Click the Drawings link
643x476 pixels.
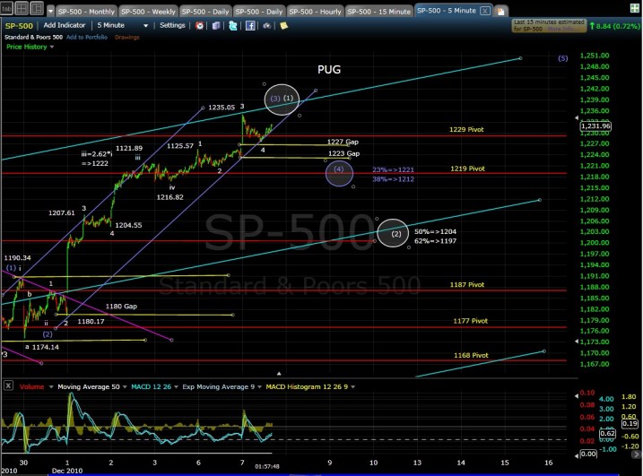(126, 37)
